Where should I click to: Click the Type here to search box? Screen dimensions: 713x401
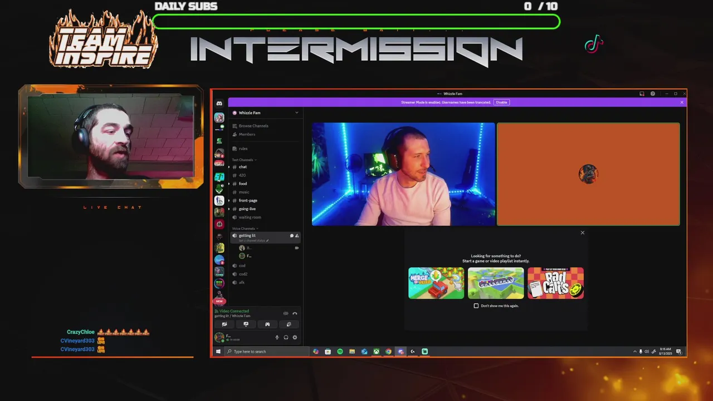coord(267,351)
